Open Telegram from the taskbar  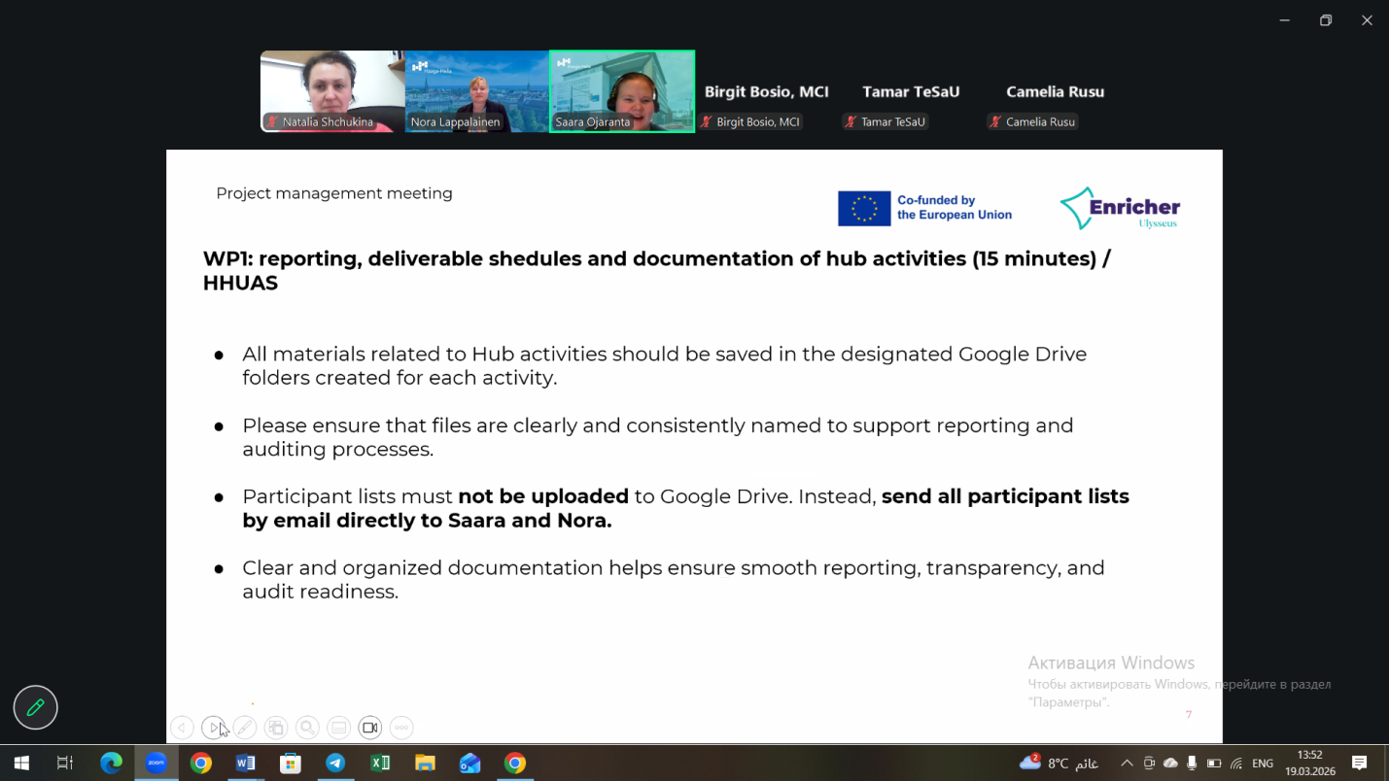tap(335, 764)
